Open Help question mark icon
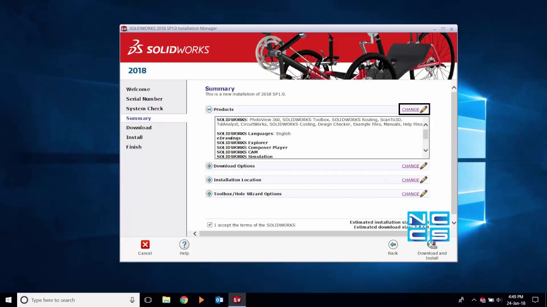547x307 pixels. tap(184, 244)
